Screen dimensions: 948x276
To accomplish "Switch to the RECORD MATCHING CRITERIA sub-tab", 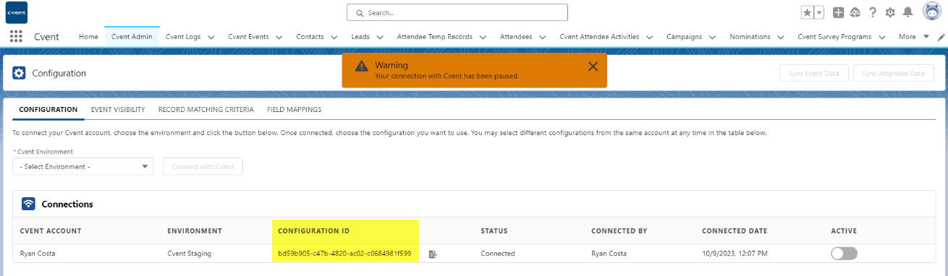I will (x=206, y=110).
